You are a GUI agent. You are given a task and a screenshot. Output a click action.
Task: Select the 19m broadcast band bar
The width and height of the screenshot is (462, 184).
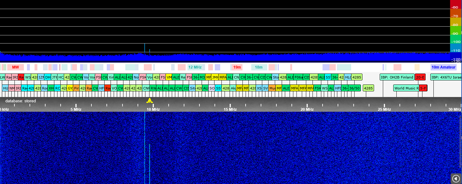pyautogui.click(x=237, y=67)
